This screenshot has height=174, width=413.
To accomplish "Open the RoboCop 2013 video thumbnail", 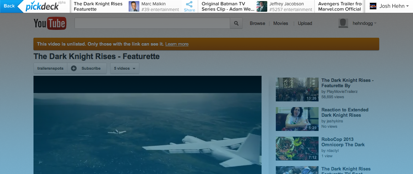I will click(297, 148).
